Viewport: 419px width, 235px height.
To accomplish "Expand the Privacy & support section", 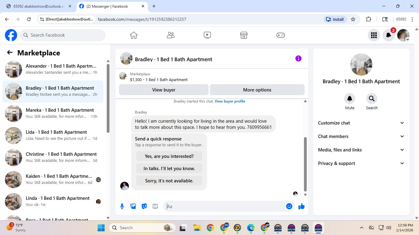I will tap(361, 163).
